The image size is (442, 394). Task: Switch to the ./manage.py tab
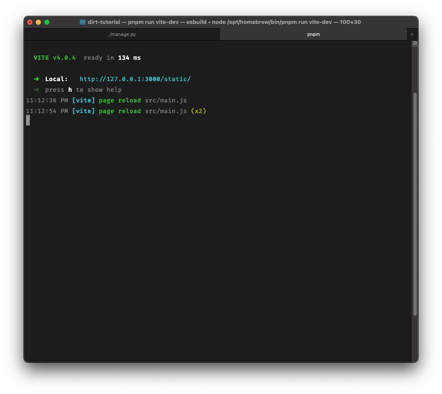(122, 34)
